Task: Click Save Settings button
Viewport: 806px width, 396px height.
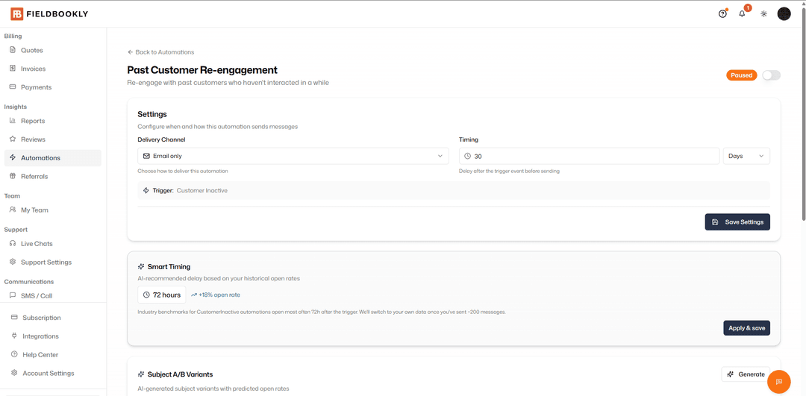Action: pos(737,222)
